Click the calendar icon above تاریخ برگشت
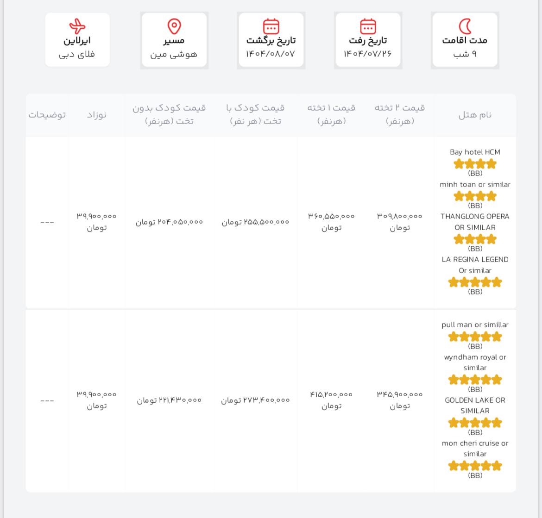This screenshot has height=518, width=542. [x=271, y=26]
